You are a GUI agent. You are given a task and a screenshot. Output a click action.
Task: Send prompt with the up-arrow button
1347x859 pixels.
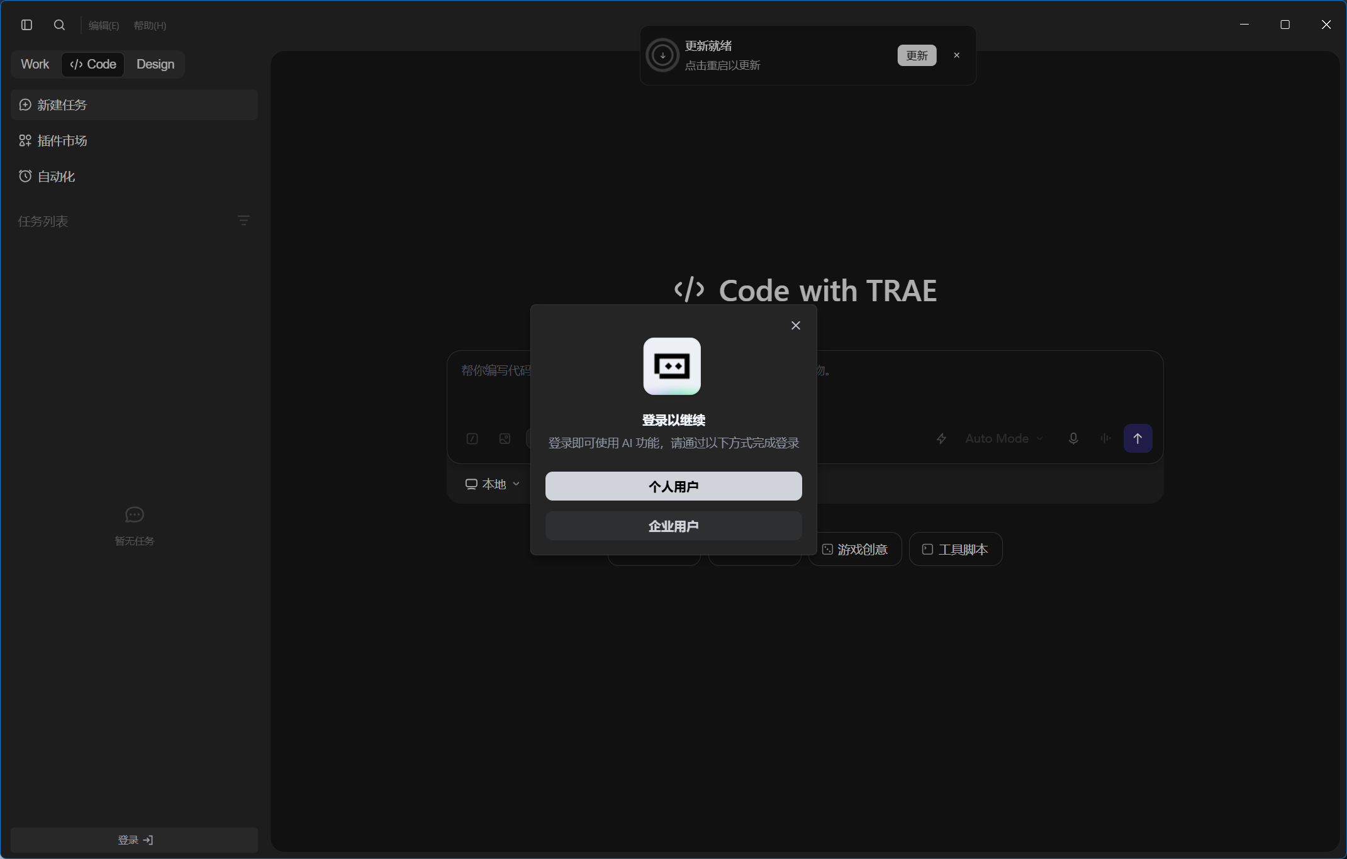tap(1138, 438)
